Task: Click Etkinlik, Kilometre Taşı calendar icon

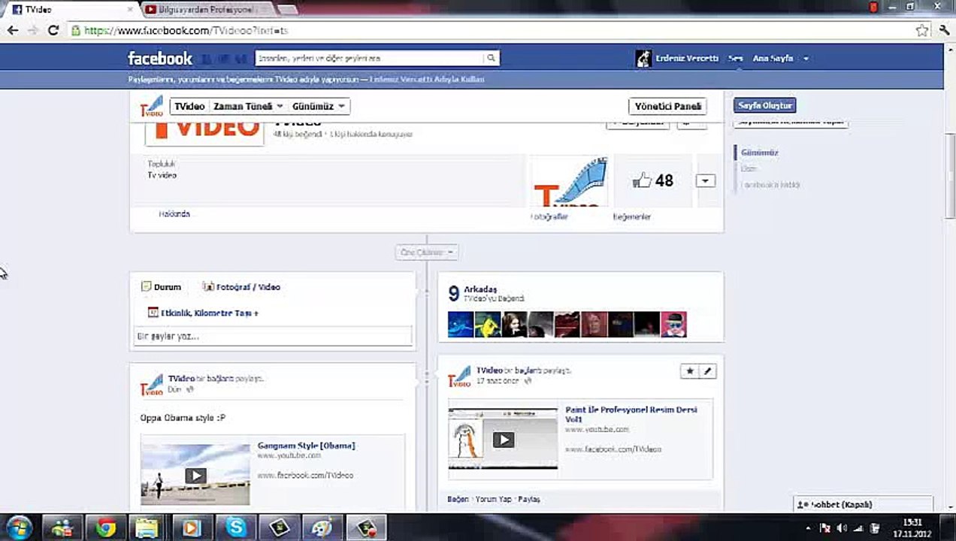Action: point(153,313)
